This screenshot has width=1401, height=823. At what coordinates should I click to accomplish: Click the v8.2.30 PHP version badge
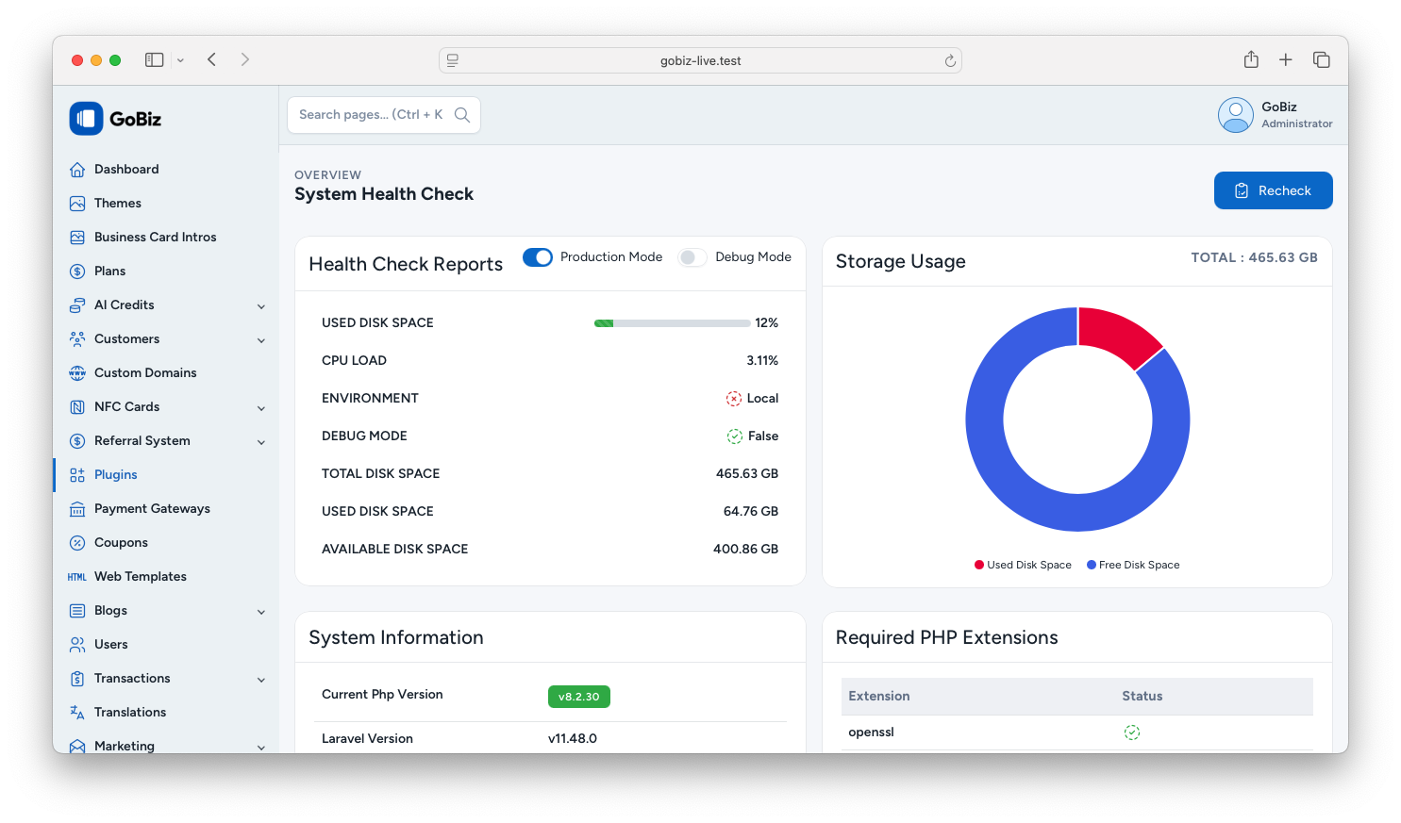(579, 697)
